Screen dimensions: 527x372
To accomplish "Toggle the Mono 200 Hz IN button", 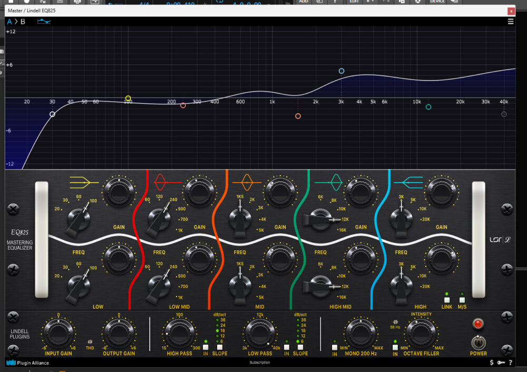I will pyautogui.click(x=335, y=347).
